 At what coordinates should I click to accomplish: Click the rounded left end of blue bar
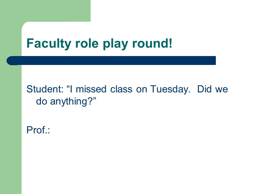[12, 61]
